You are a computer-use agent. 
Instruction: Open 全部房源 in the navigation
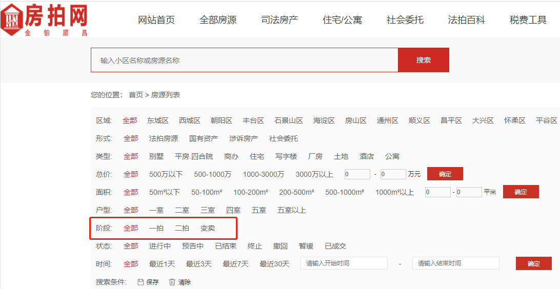218,20
